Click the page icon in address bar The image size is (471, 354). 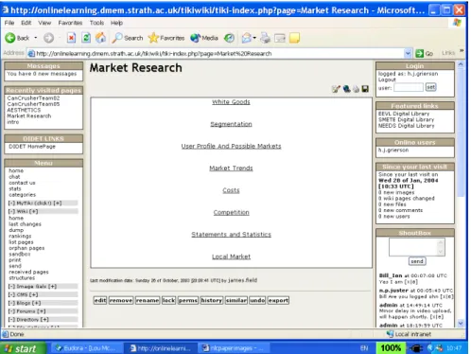[31, 54]
